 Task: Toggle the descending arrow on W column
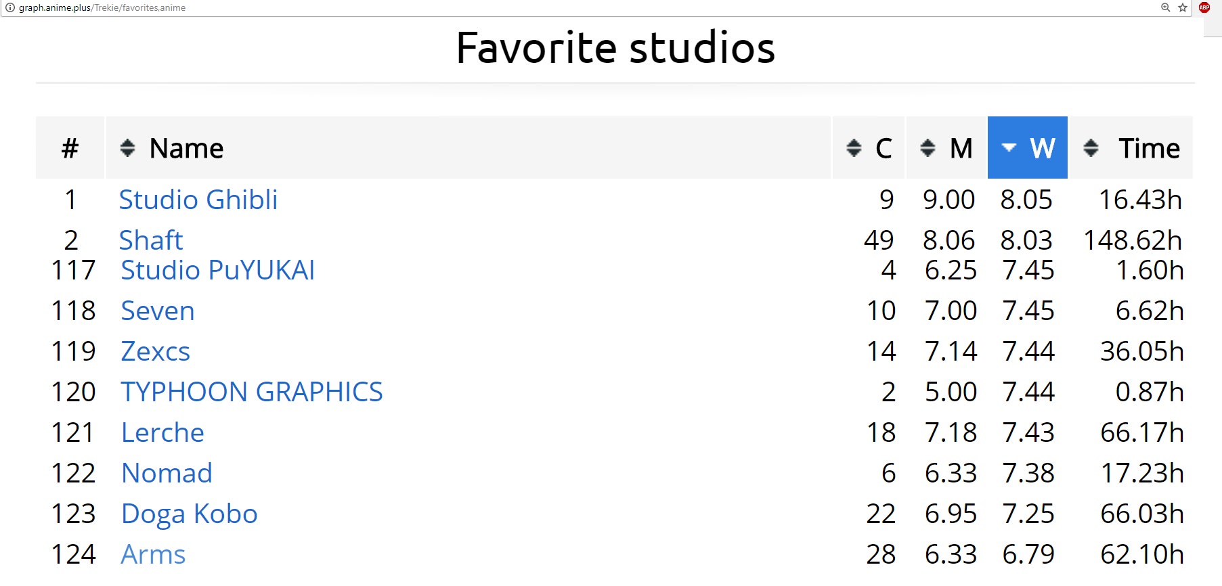[1009, 148]
